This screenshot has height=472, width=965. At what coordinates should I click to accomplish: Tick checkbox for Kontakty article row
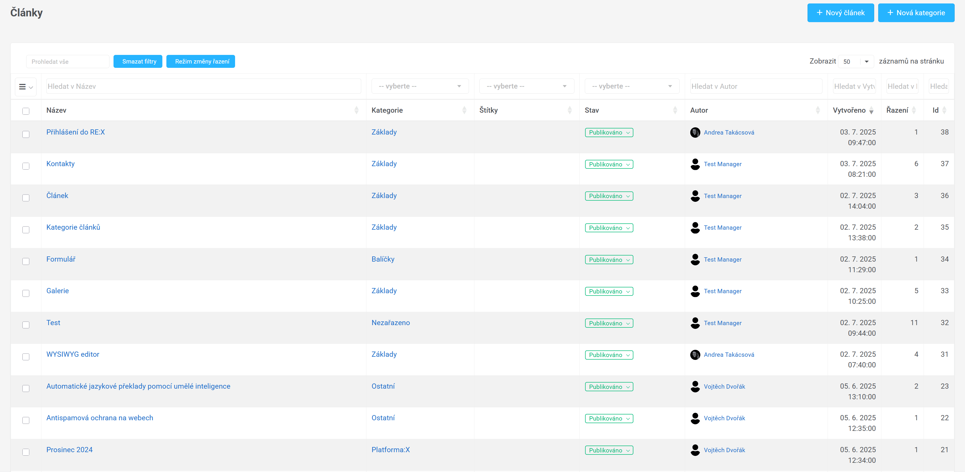click(26, 166)
